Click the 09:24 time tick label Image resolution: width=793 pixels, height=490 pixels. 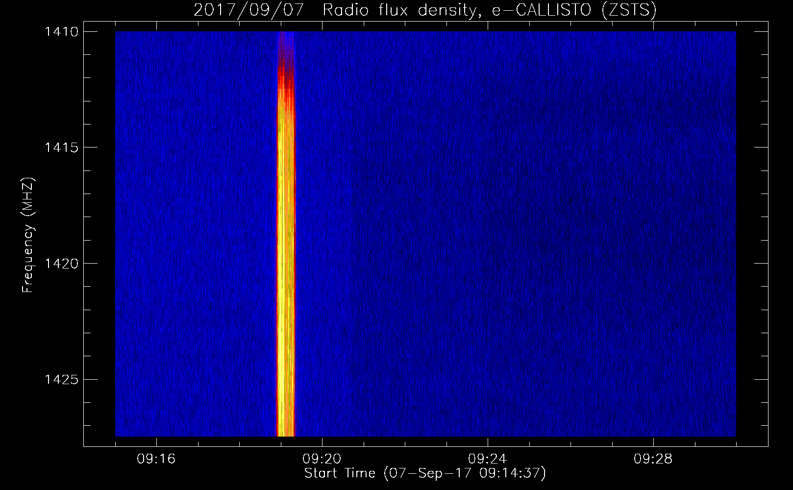coord(488,459)
